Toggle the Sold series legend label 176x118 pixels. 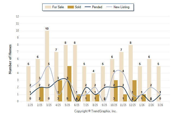[x=78, y=7]
